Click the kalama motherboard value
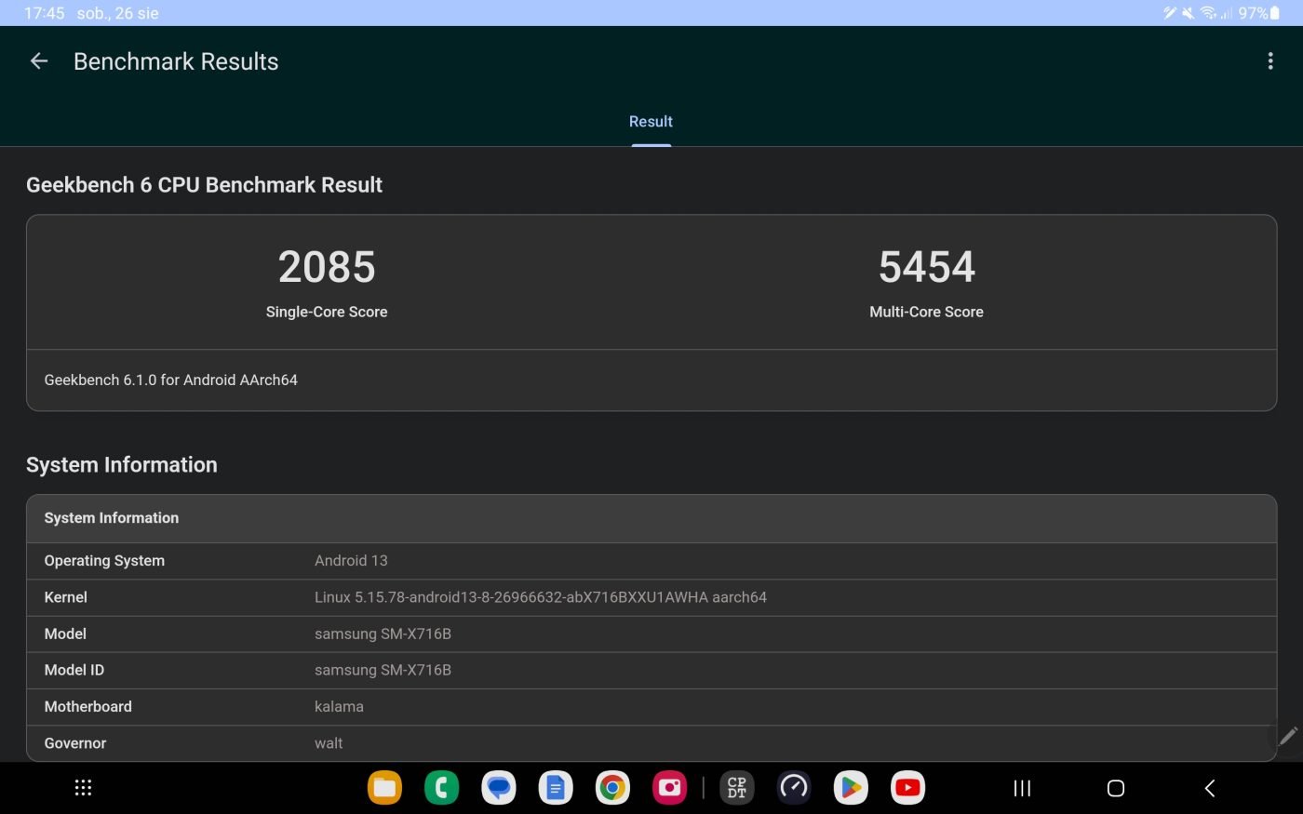Viewport: 1303px width, 814px height. point(339,707)
